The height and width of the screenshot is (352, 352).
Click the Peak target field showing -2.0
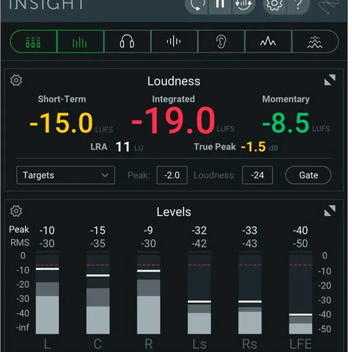point(172,175)
